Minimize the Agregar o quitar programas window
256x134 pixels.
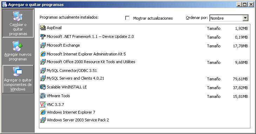pos(239,5)
